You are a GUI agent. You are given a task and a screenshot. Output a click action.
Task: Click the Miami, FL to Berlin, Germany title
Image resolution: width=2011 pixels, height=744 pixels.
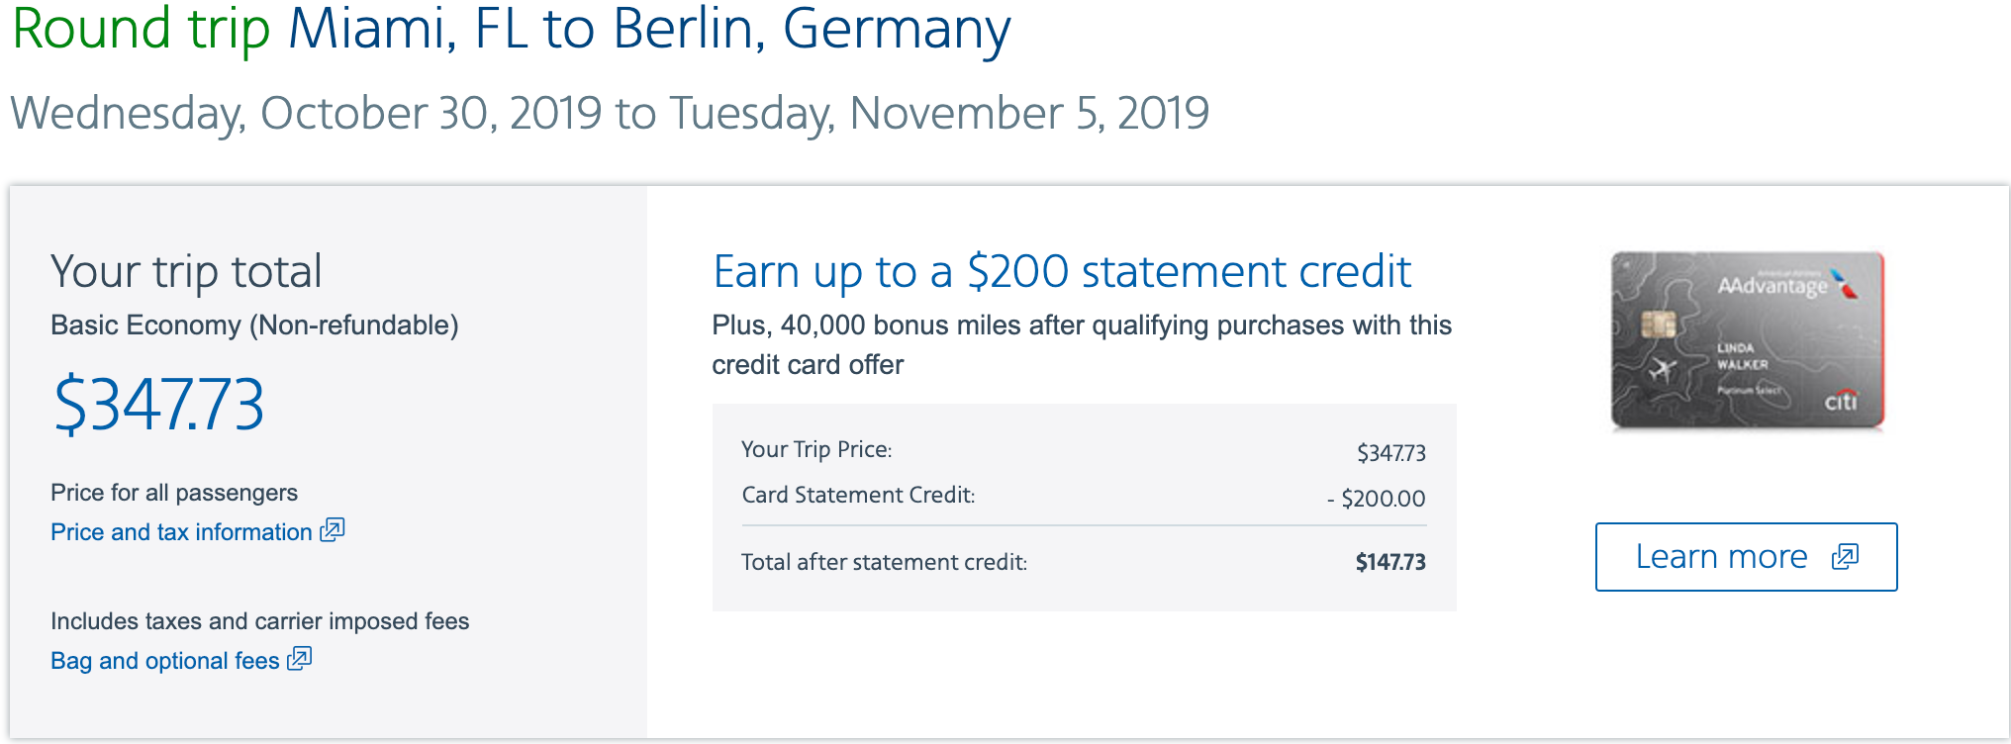tap(648, 28)
